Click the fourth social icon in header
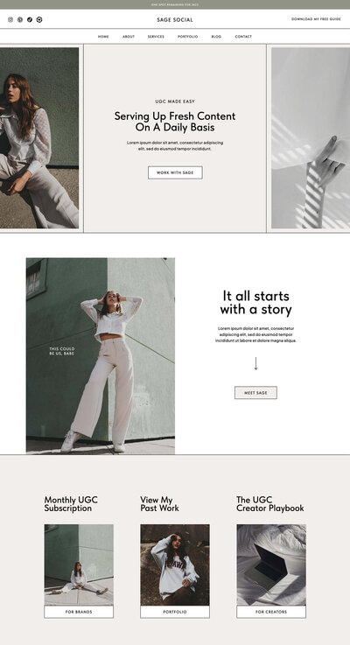350x645 pixels. 39,19
